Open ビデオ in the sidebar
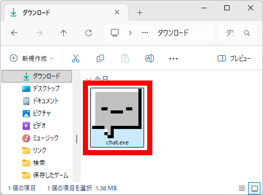The height and width of the screenshot is (195, 263). 34,126
